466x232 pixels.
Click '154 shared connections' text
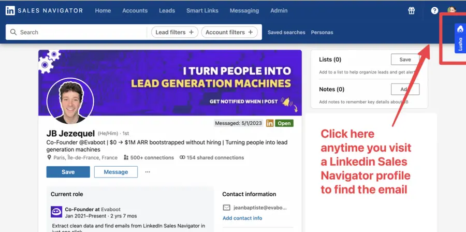pyautogui.click(x=215, y=157)
